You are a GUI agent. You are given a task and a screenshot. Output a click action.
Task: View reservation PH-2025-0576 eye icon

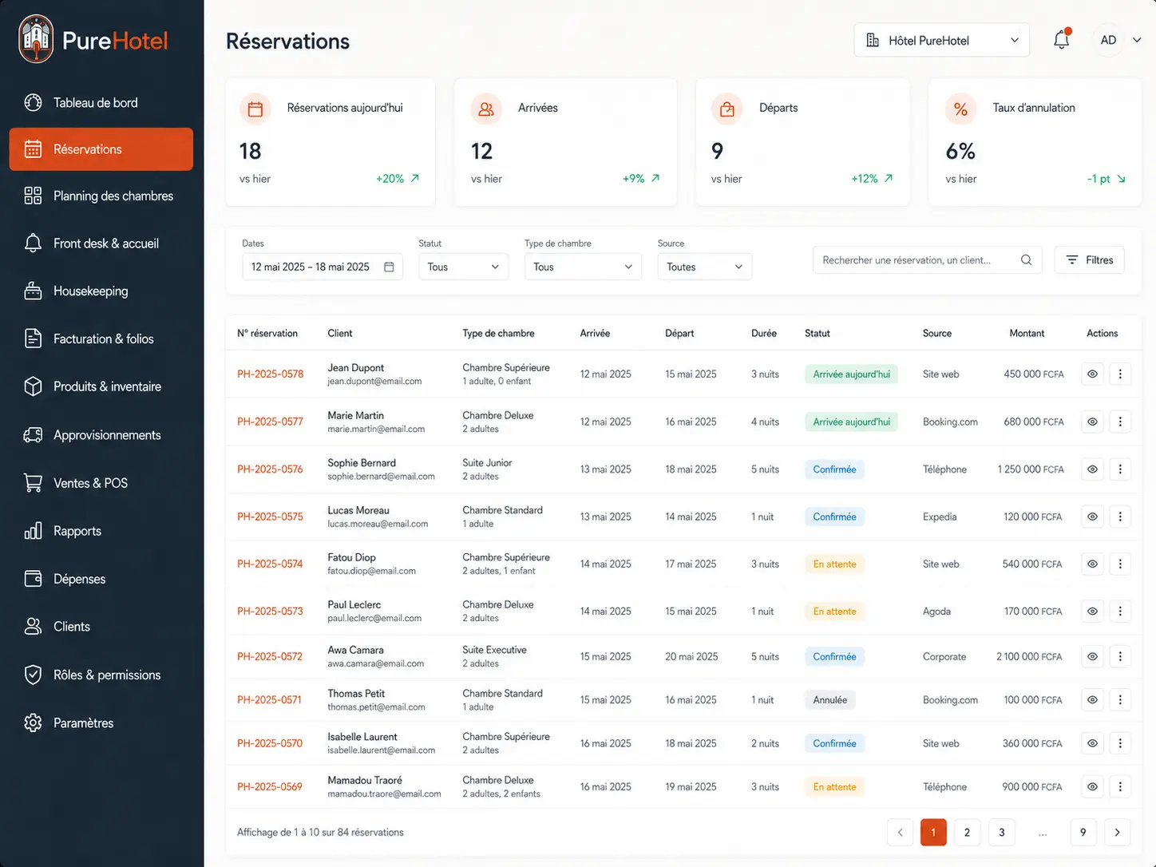[x=1092, y=469]
